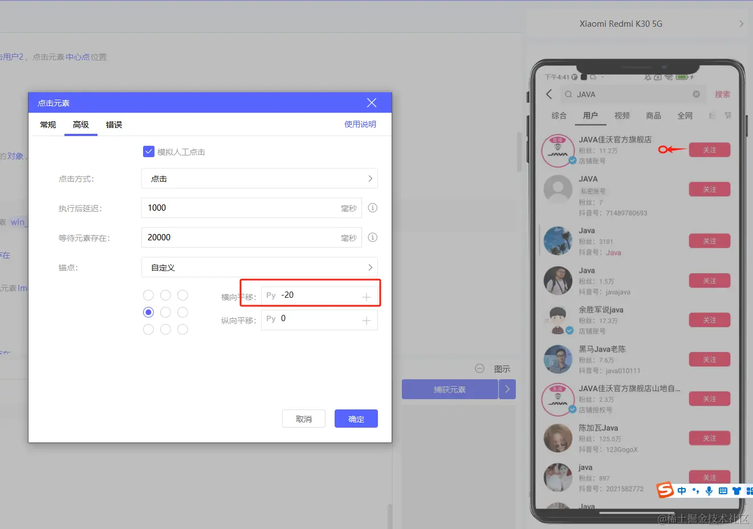This screenshot has width=753, height=529.
Task: Open avatar of 黑马Java老陈
Action: click(x=558, y=359)
